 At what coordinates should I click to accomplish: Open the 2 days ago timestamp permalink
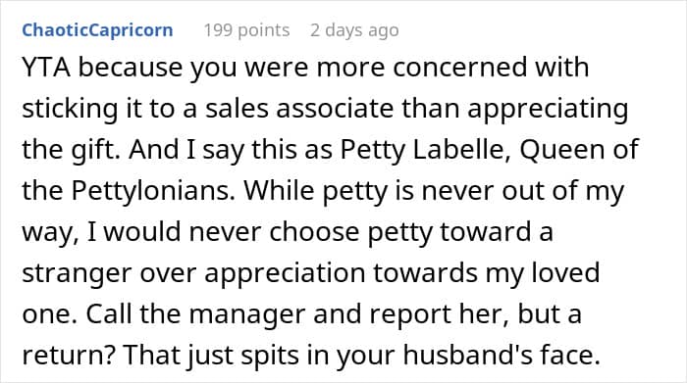tap(354, 30)
